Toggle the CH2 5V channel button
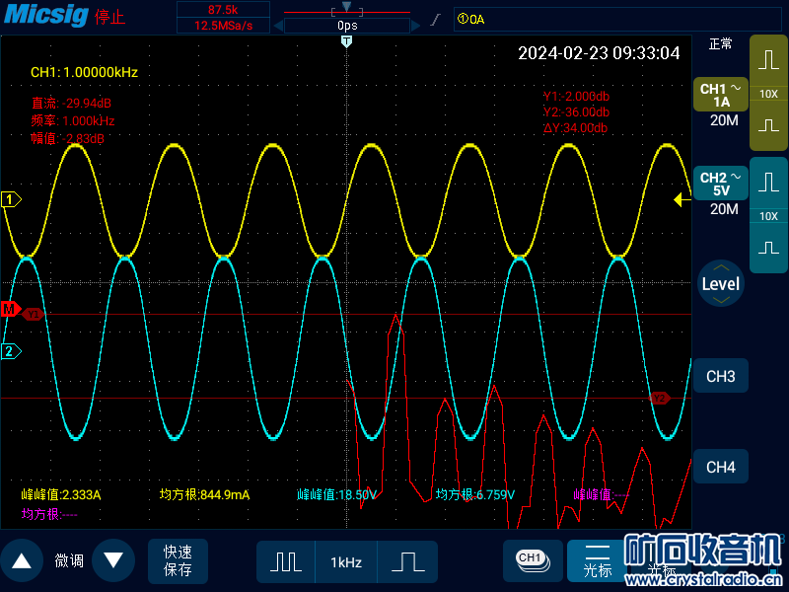Viewport: 789px width, 592px height. pos(721,184)
